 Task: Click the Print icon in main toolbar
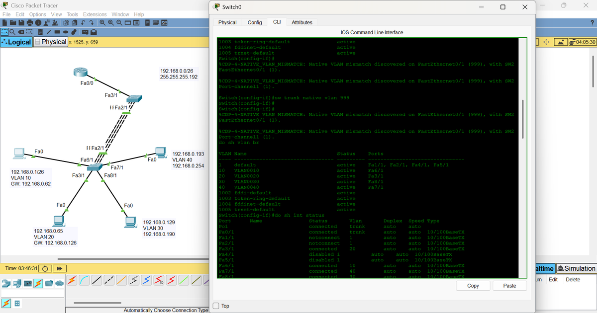[x=30, y=23]
